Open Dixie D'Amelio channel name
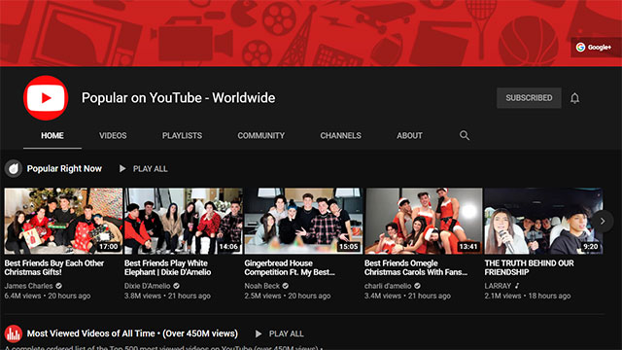The height and width of the screenshot is (350, 622). point(147,286)
